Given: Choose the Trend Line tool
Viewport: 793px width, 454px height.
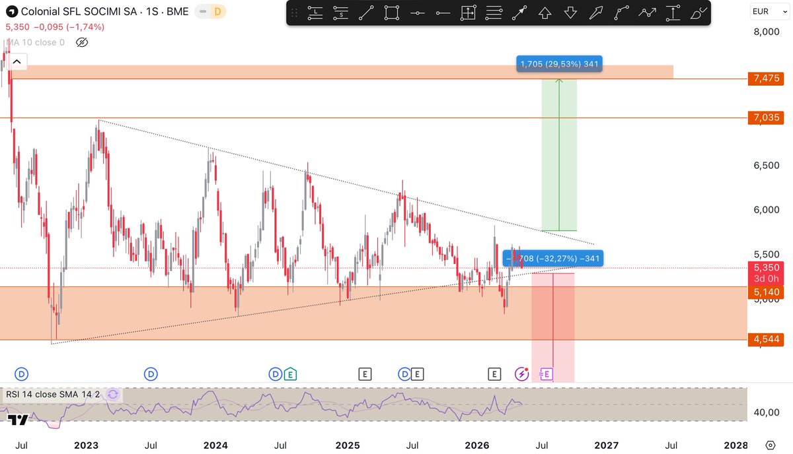Looking at the screenshot, I should 367,13.
